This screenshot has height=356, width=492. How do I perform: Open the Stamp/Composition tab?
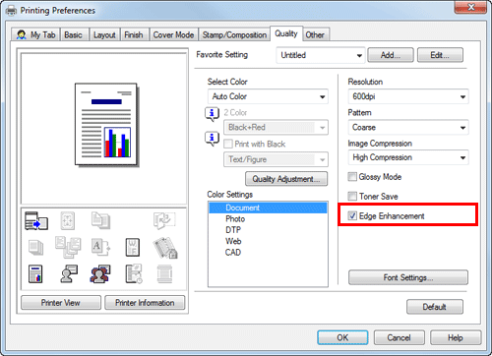[x=234, y=34]
